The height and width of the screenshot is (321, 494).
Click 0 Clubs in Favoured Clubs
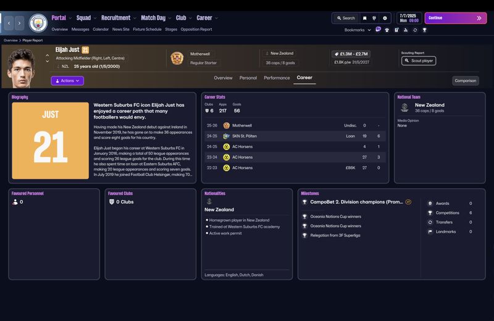pos(125,202)
